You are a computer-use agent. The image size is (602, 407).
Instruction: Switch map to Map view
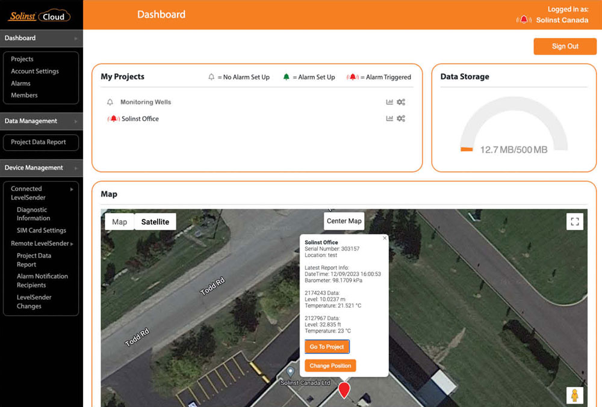pyautogui.click(x=120, y=222)
